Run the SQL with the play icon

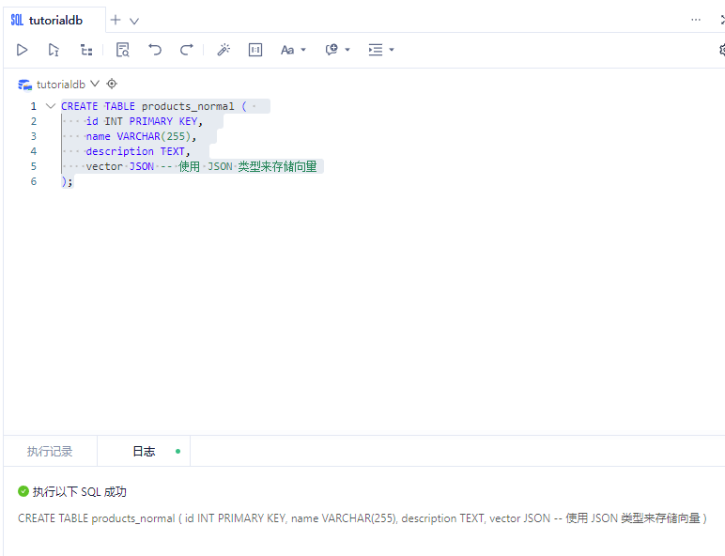pyautogui.click(x=22, y=50)
